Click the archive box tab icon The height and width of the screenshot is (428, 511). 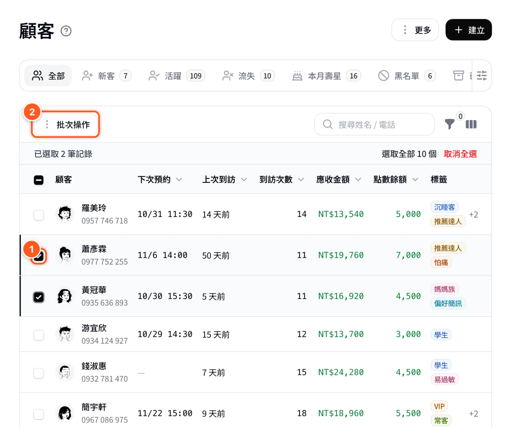point(459,76)
